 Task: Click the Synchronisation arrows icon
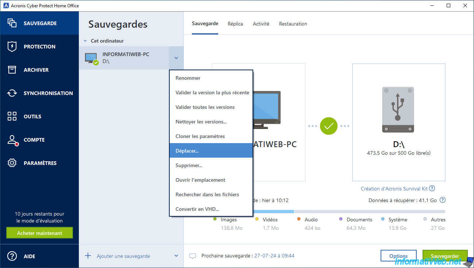point(12,93)
